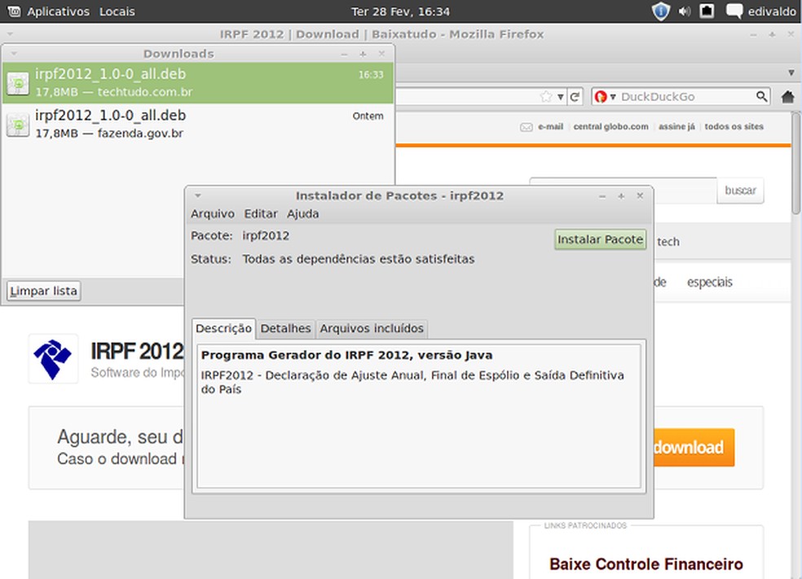Click the especiais link on webpage

709,282
